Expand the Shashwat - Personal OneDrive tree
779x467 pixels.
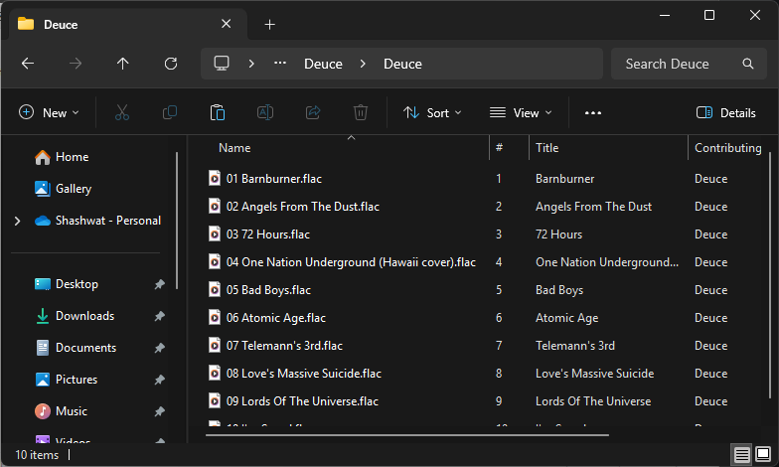(17, 221)
